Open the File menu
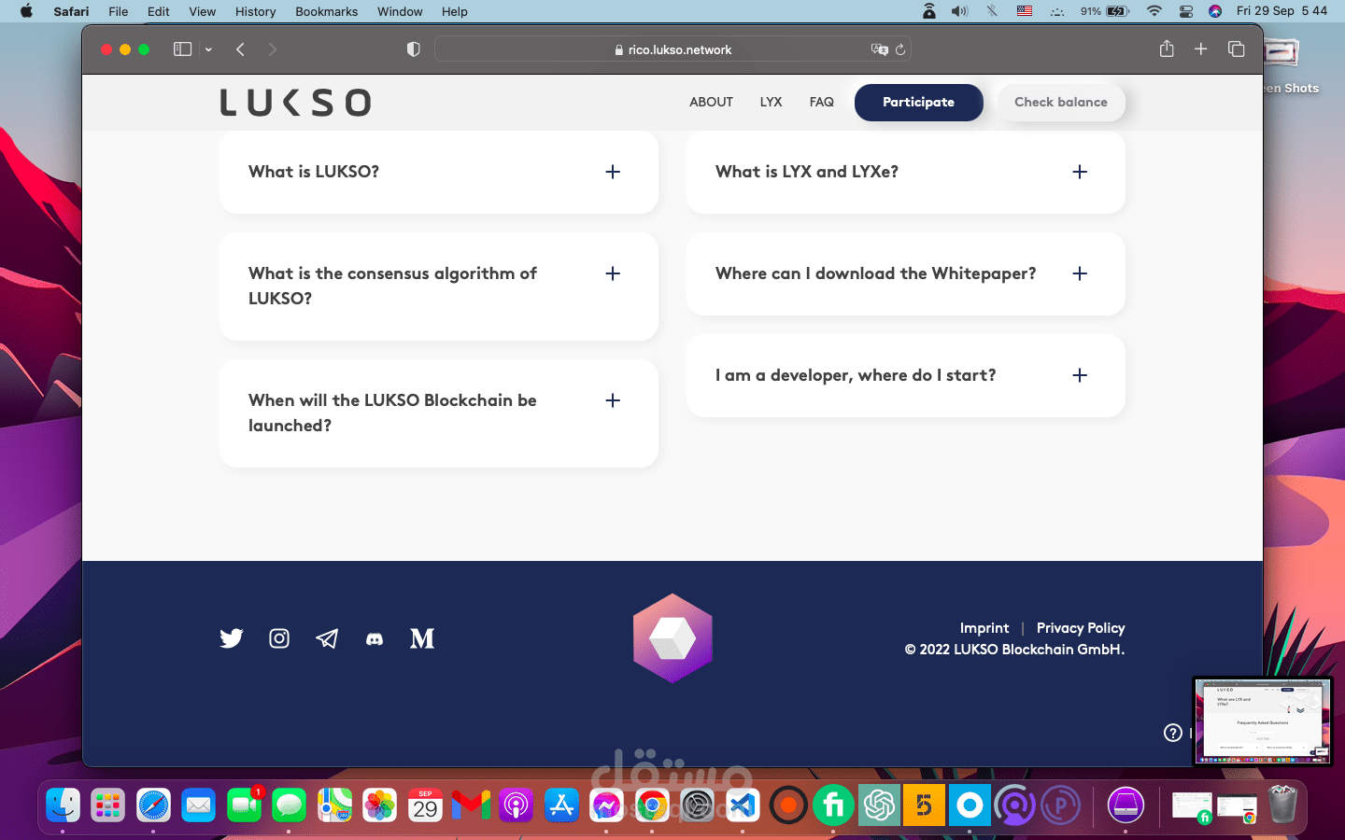The image size is (1345, 840). (119, 11)
